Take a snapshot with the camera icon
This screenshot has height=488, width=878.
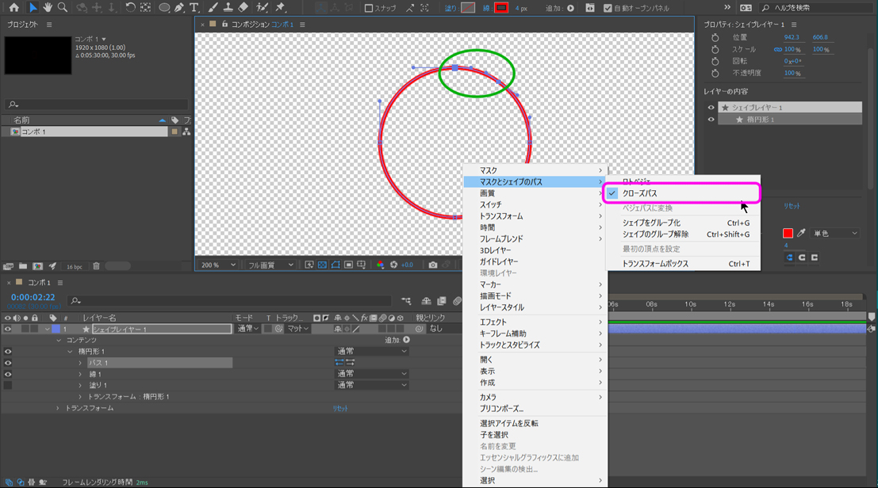[433, 265]
